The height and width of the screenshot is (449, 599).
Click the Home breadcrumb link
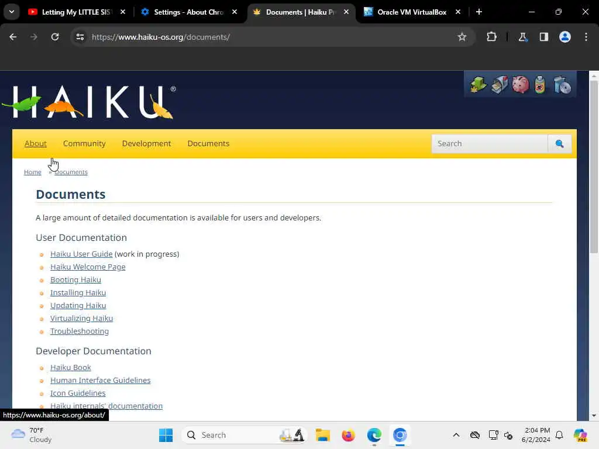coord(33,172)
